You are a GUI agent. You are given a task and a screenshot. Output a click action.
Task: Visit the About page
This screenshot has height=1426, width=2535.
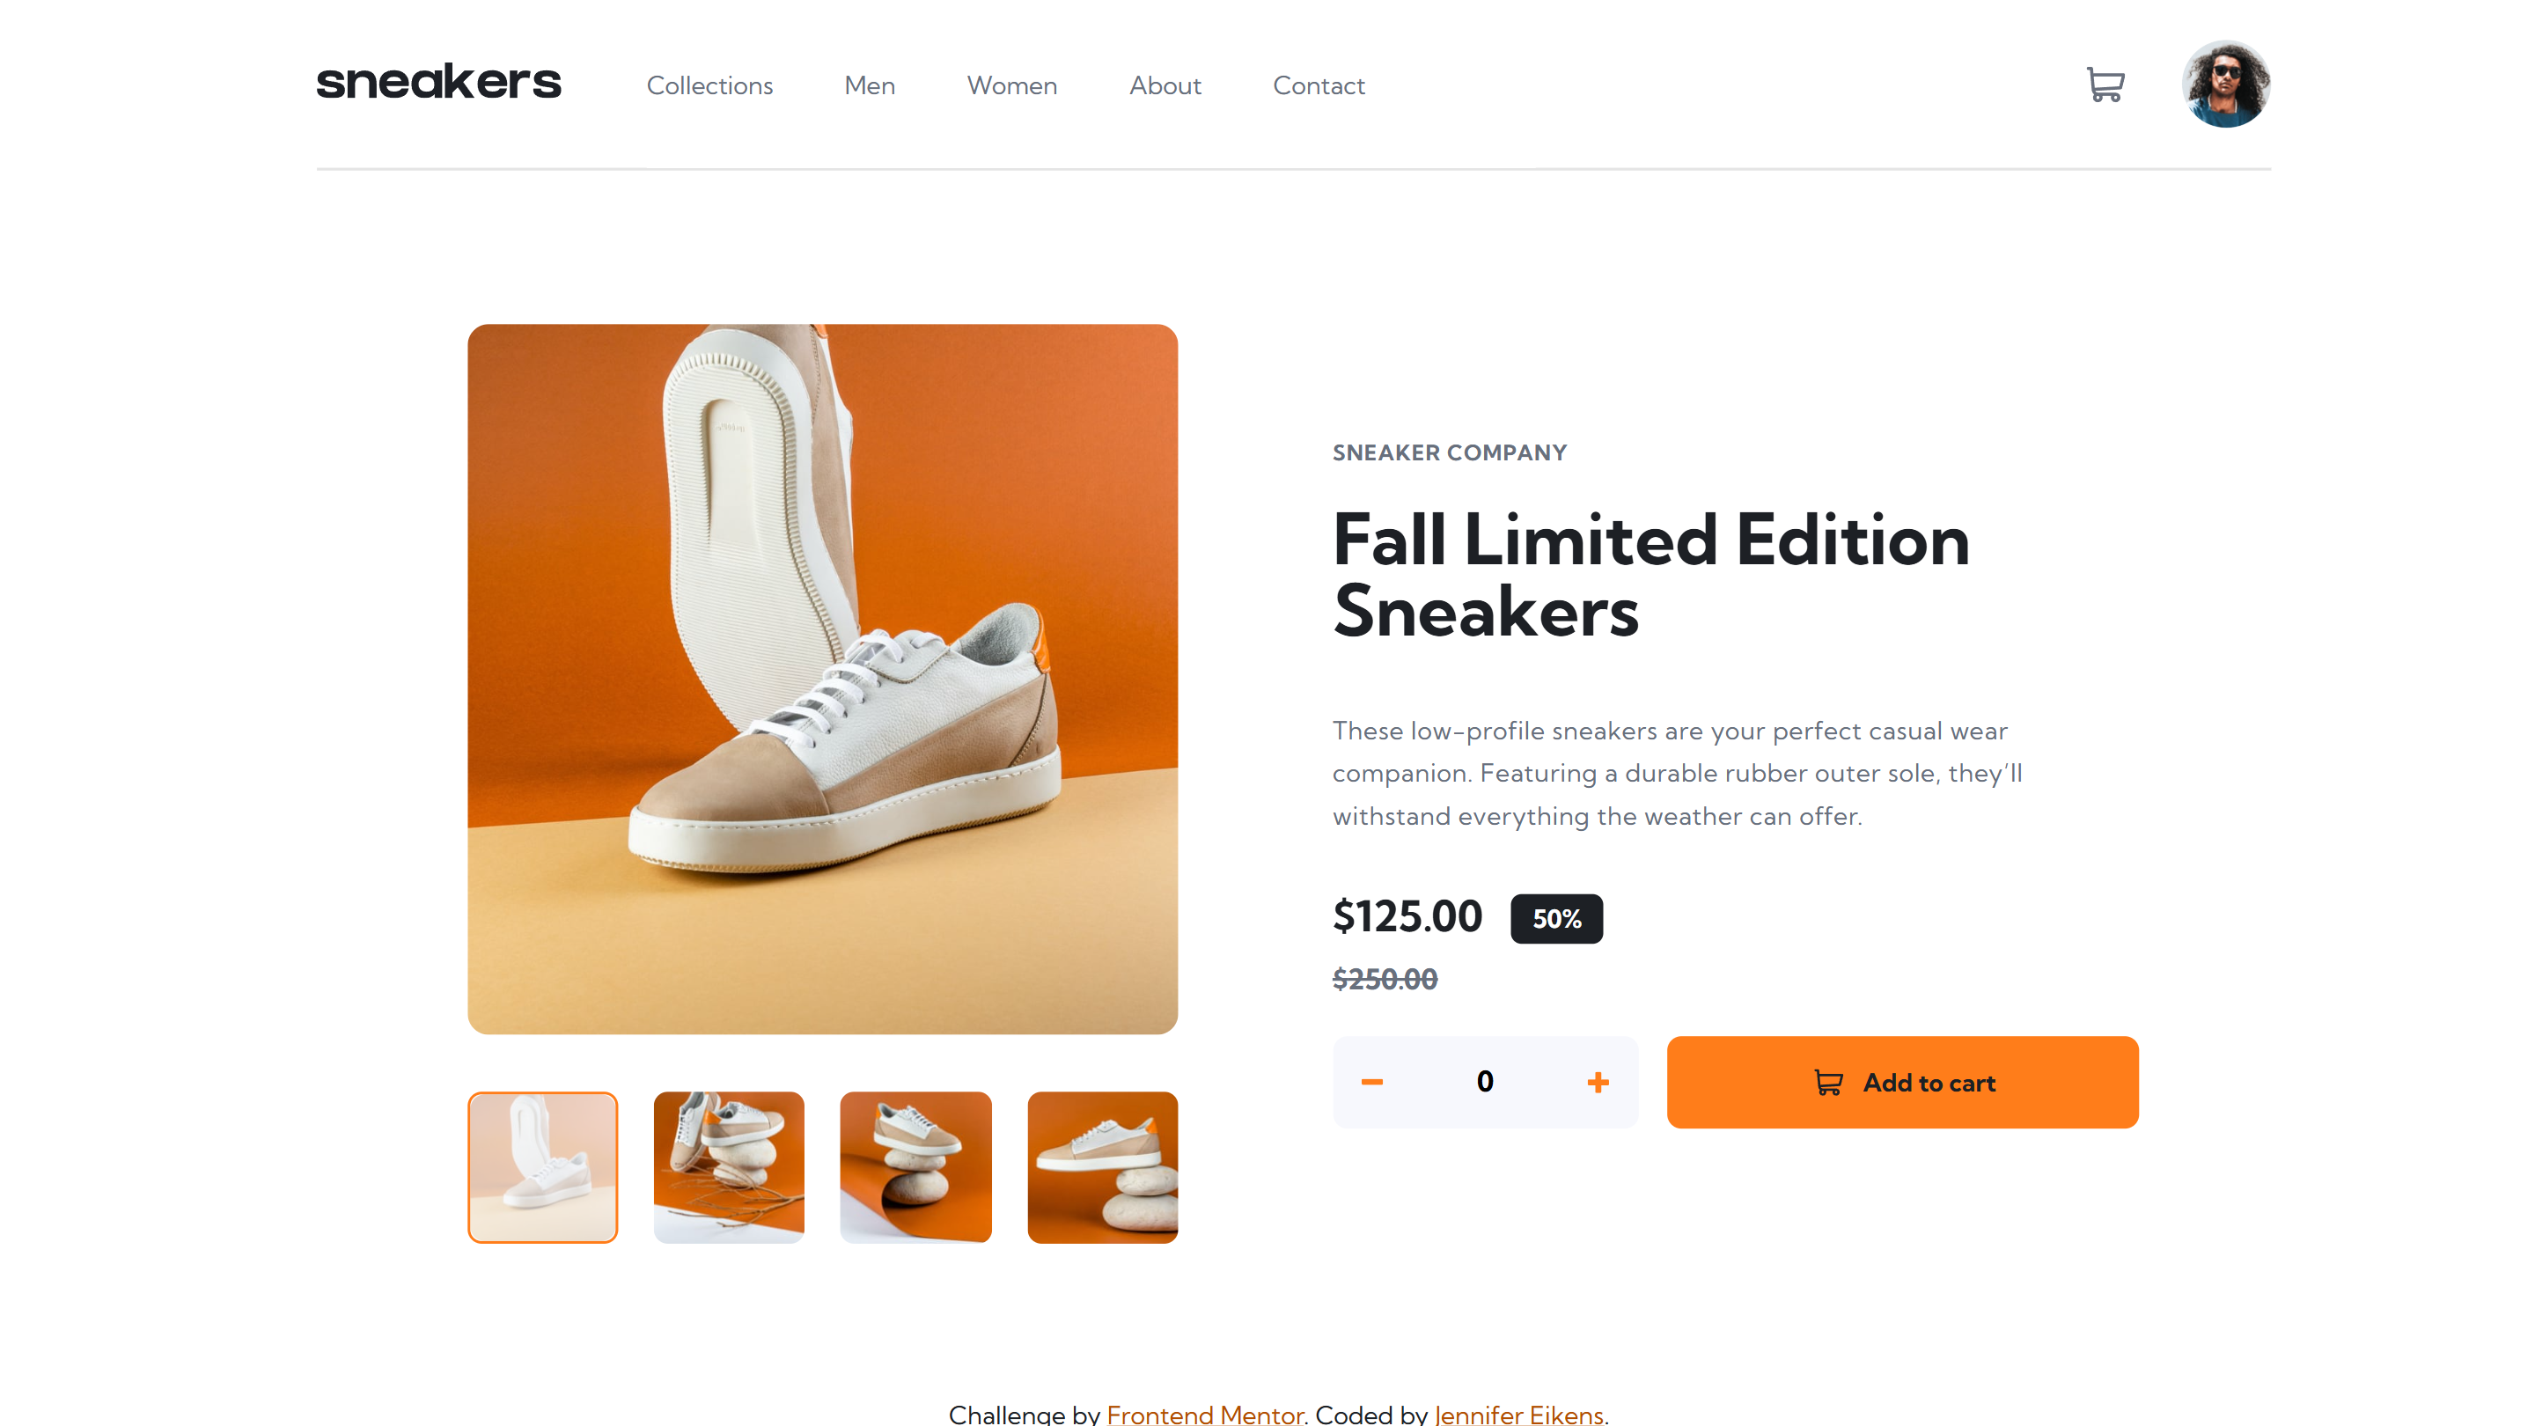[x=1165, y=85]
